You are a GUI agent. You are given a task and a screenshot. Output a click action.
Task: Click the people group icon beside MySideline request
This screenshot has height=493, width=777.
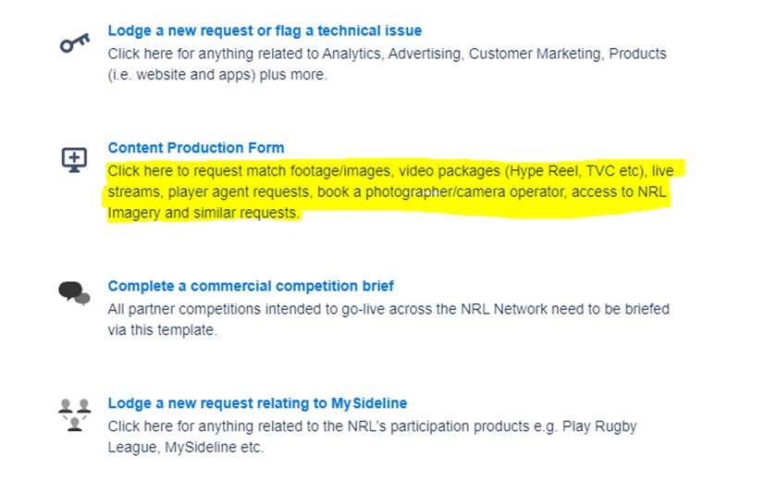coord(74,413)
